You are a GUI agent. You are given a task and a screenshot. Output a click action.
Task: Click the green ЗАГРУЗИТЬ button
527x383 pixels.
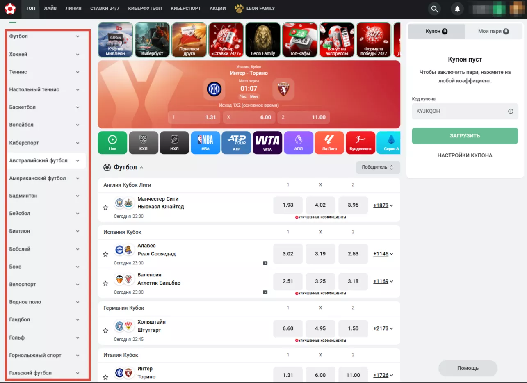(x=465, y=136)
